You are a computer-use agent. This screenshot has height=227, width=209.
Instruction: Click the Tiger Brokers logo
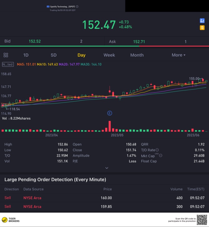11,220
